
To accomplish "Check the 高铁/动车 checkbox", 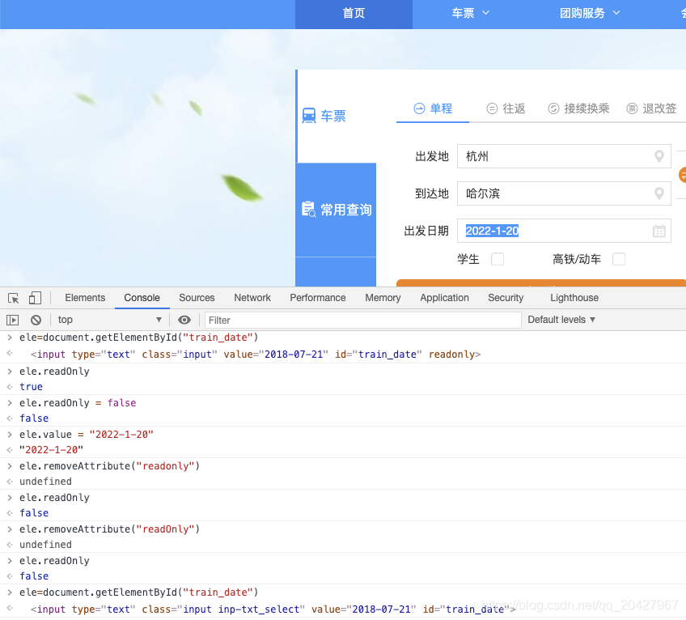I will pos(619,259).
